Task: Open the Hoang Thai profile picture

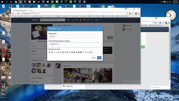Action: point(42,32)
